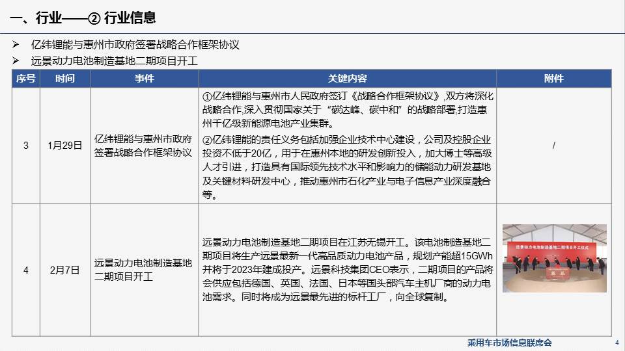This screenshot has width=625, height=351.
Task: Click the 关键内容 column header
Action: point(347,79)
